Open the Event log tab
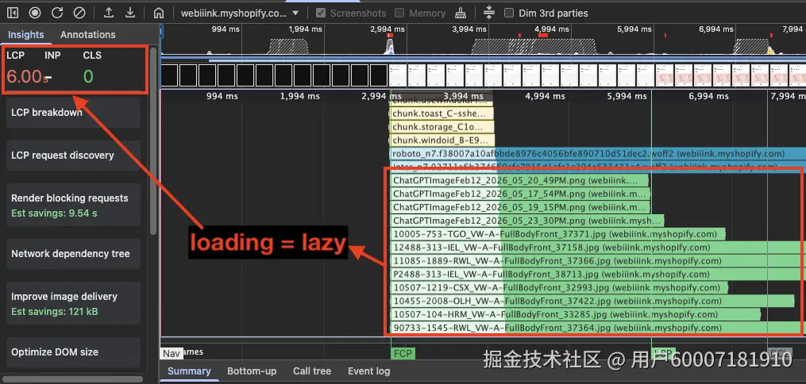 pos(369,371)
